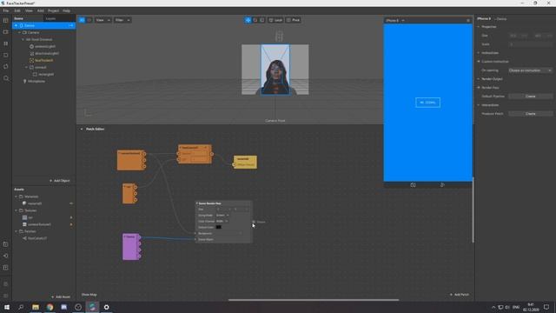Open the Filter dropdown in viewport toolbar

click(x=122, y=20)
